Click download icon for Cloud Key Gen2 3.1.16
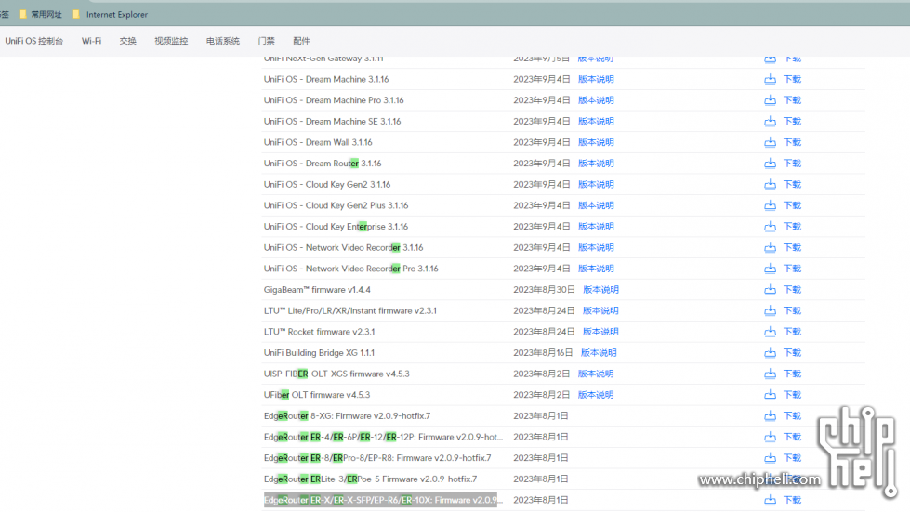 click(770, 184)
